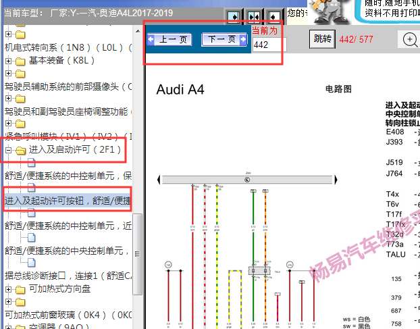Click folder icon above 驾驶员辅助系统的前部摄像头
The width and height of the screenshot is (420, 329).
click(x=20, y=74)
